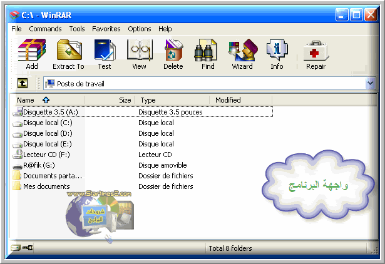The image size is (385, 264).
Task: Click the Disque amovible type cell
Action: [x=163, y=165]
